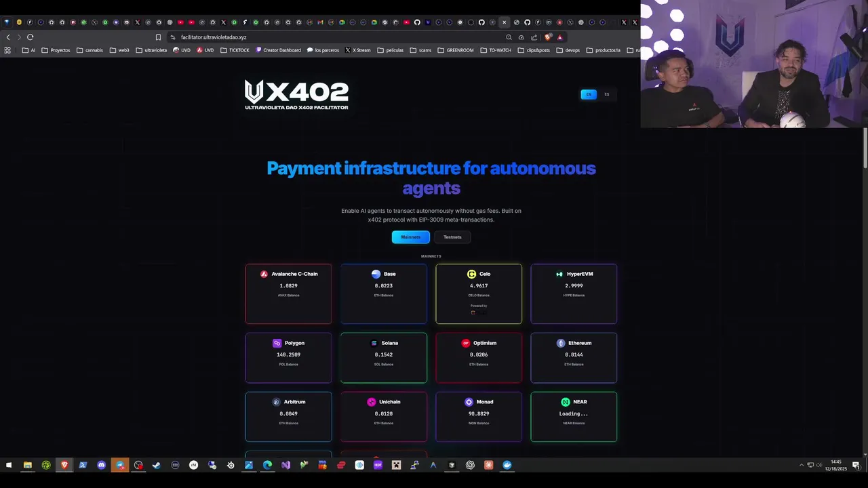Click the Solana logo icon
The image size is (868, 488).
click(374, 343)
